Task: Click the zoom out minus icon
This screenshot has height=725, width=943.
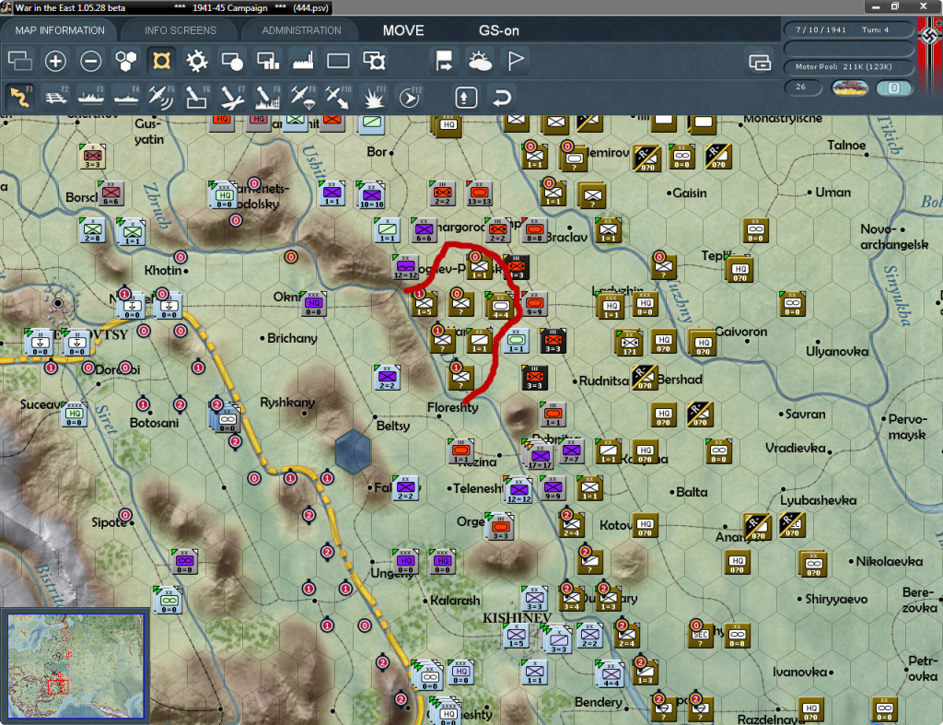Action: [x=91, y=61]
